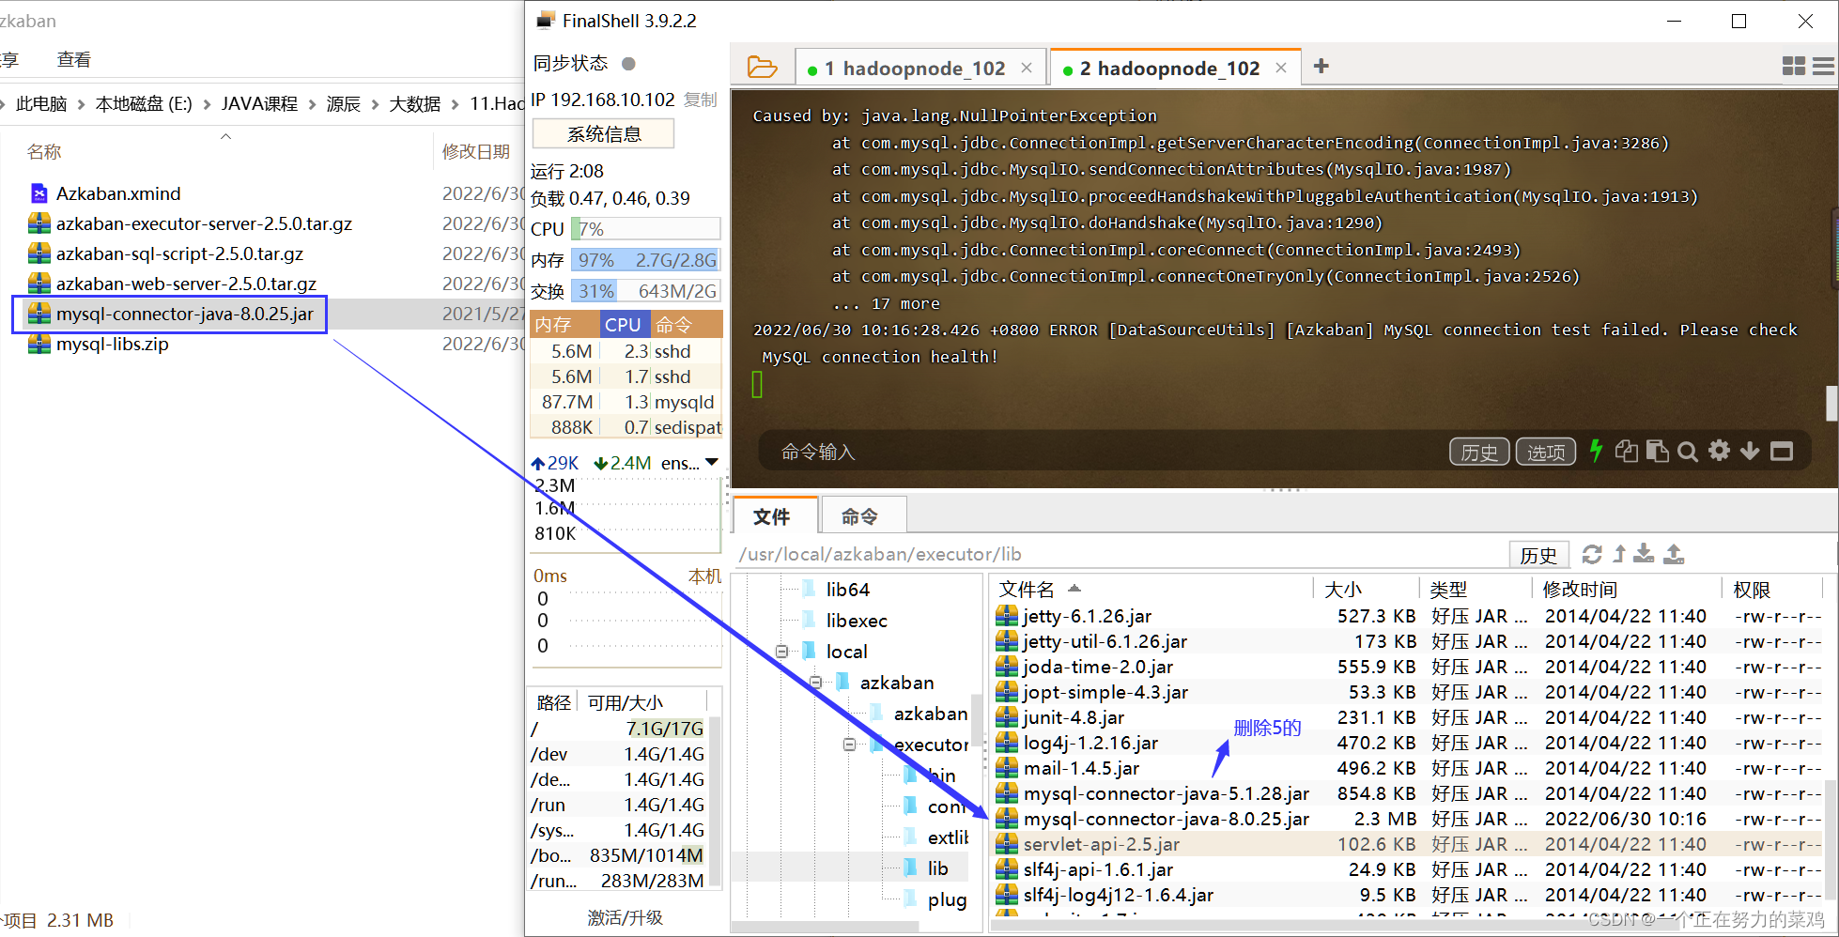Select the libexec folder in tree
The height and width of the screenshot is (937, 1839).
coord(856,620)
